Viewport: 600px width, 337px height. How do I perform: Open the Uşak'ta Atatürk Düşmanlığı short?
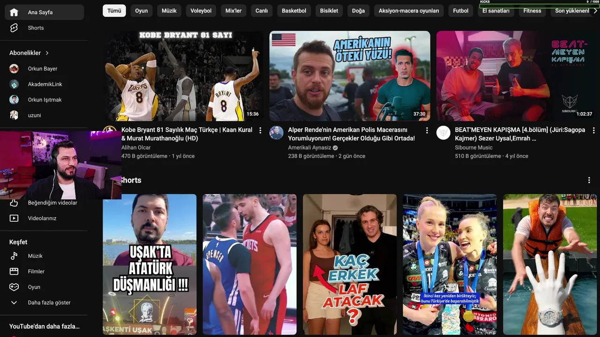point(150,264)
